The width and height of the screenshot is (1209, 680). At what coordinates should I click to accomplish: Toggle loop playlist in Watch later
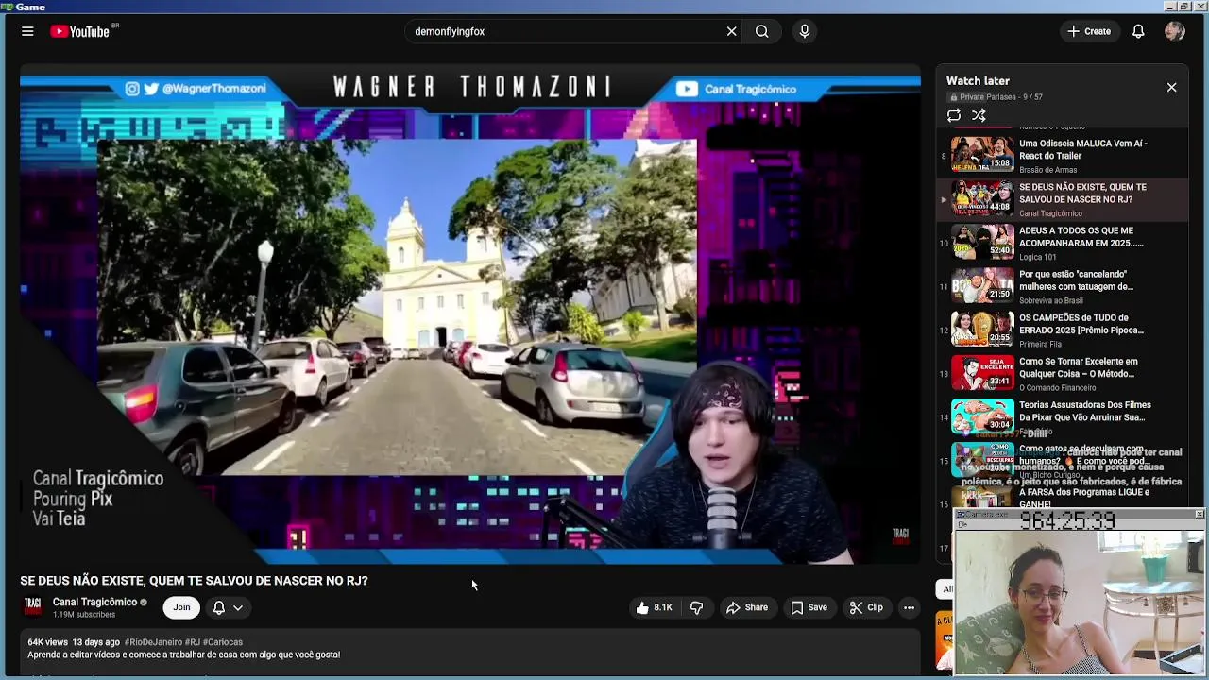click(954, 115)
